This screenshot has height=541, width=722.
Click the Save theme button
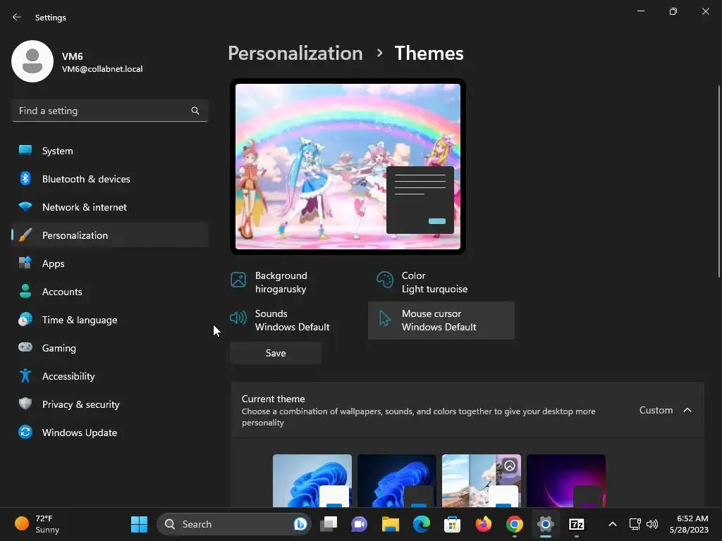pyautogui.click(x=276, y=353)
